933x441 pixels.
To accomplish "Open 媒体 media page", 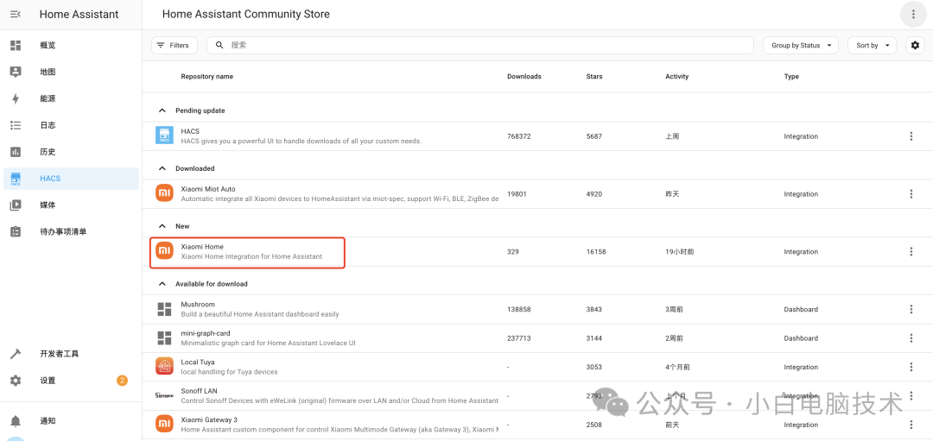I will click(x=71, y=205).
